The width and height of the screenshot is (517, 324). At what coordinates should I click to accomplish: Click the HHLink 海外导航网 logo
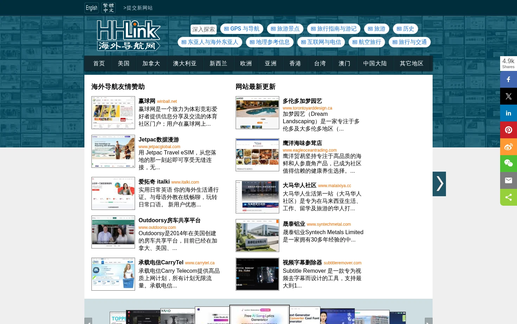[128, 35]
